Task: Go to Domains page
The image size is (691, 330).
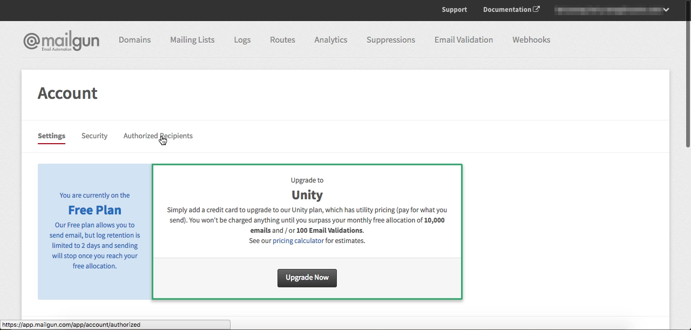Action: click(134, 40)
